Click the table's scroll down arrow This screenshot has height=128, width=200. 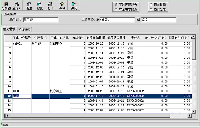(x=194, y=111)
